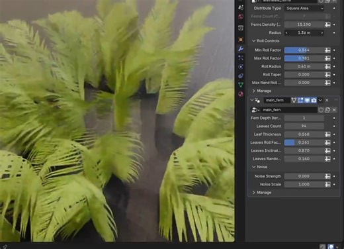Viewport: 344px width, 249px height.
Task: Toggle attribute input for Leaf Thickness
Action: coord(327,134)
